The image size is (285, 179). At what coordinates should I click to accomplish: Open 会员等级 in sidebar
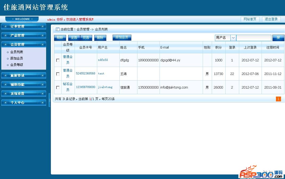point(17,65)
